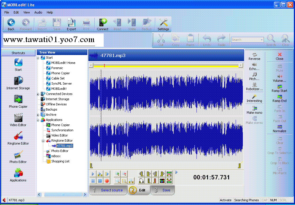Open the View menu
Viewport: 295px width, 205px height.
27,12
